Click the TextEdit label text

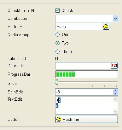point(15,99)
